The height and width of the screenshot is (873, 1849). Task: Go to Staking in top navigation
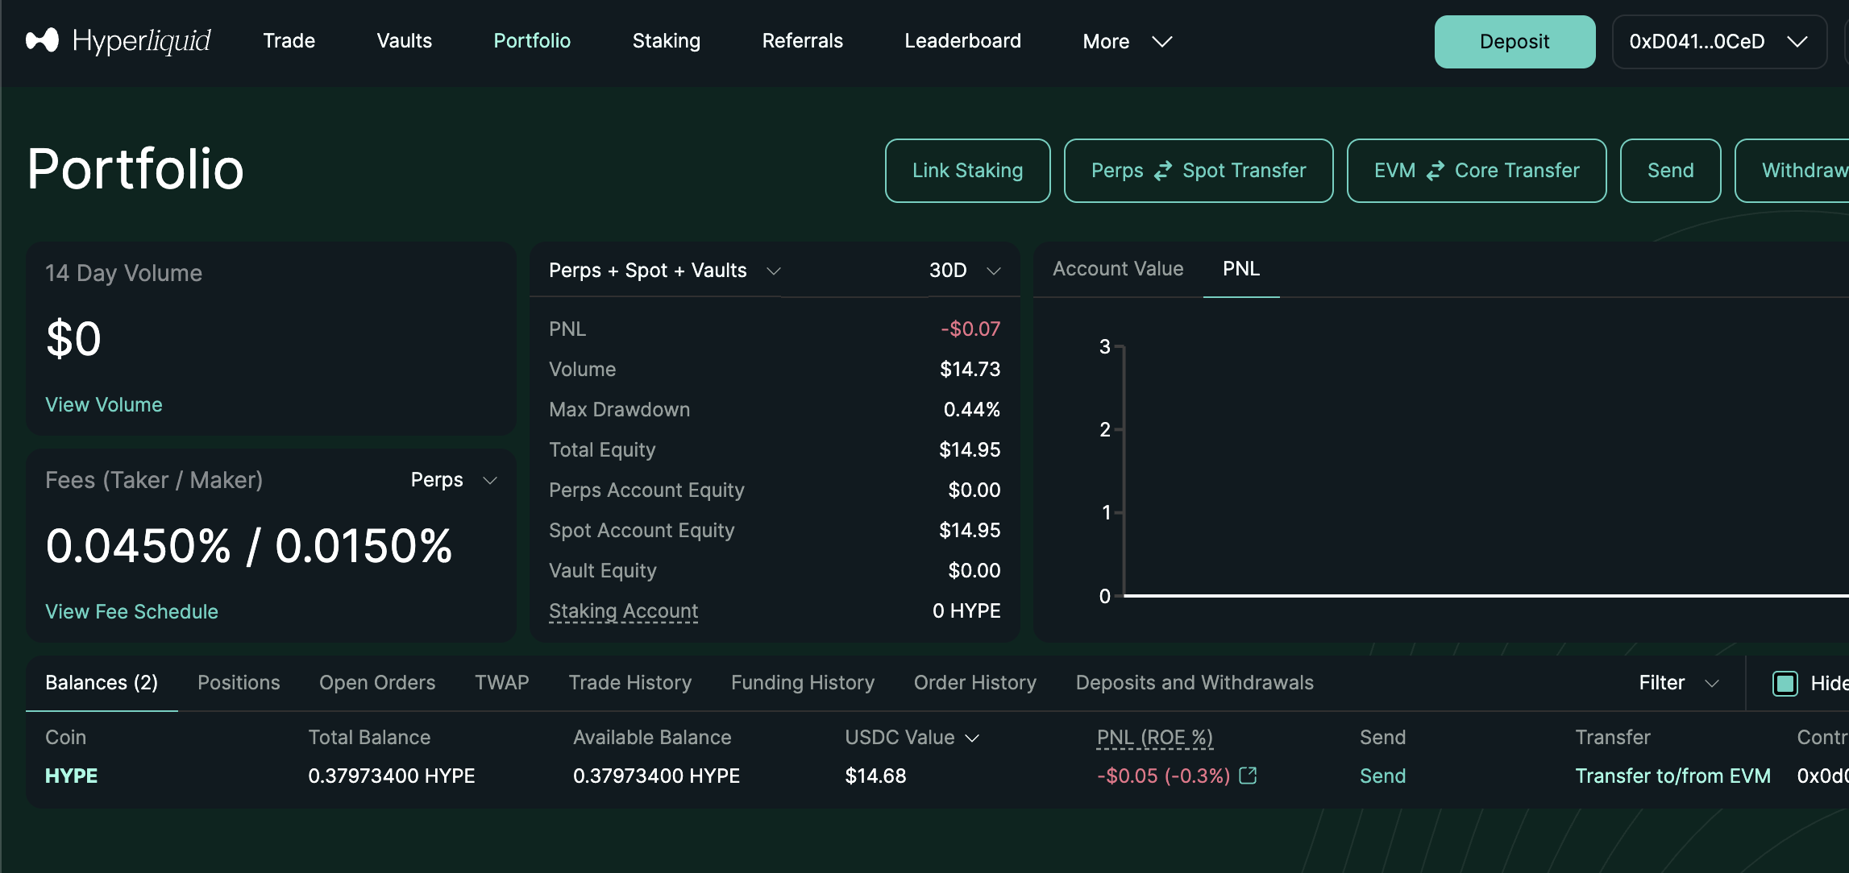pyautogui.click(x=666, y=41)
